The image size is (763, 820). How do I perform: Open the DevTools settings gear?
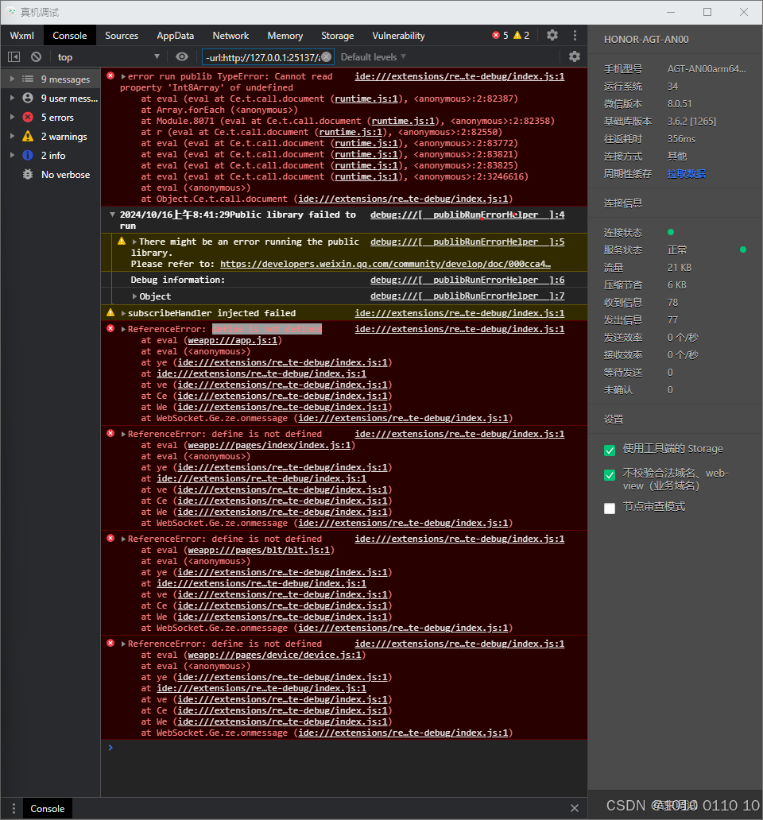[552, 35]
